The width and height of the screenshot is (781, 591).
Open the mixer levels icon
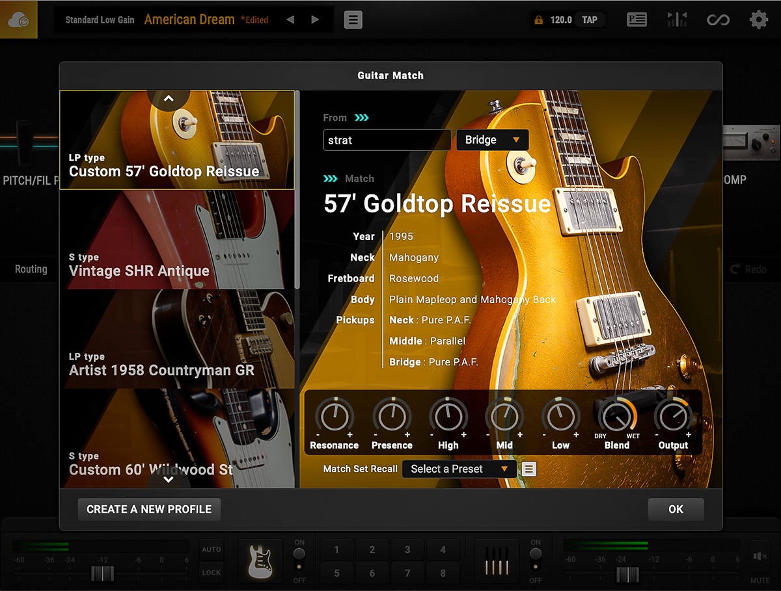pyautogui.click(x=677, y=20)
